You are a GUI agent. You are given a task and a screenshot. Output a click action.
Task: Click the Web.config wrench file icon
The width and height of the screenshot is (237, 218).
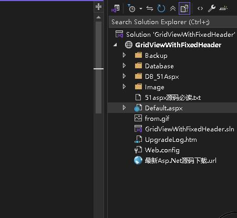(138, 150)
